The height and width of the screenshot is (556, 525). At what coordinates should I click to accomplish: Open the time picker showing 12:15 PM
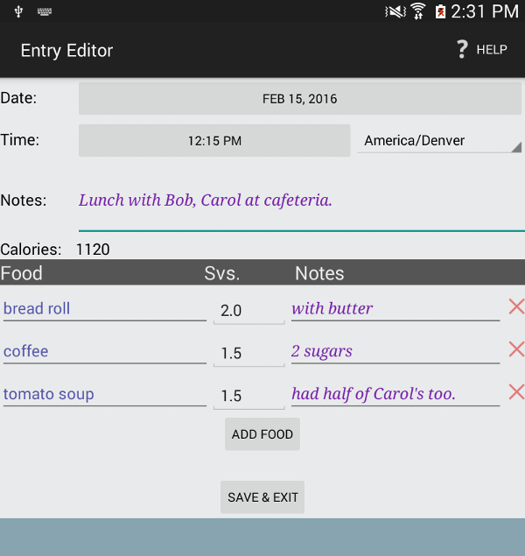[x=214, y=140]
